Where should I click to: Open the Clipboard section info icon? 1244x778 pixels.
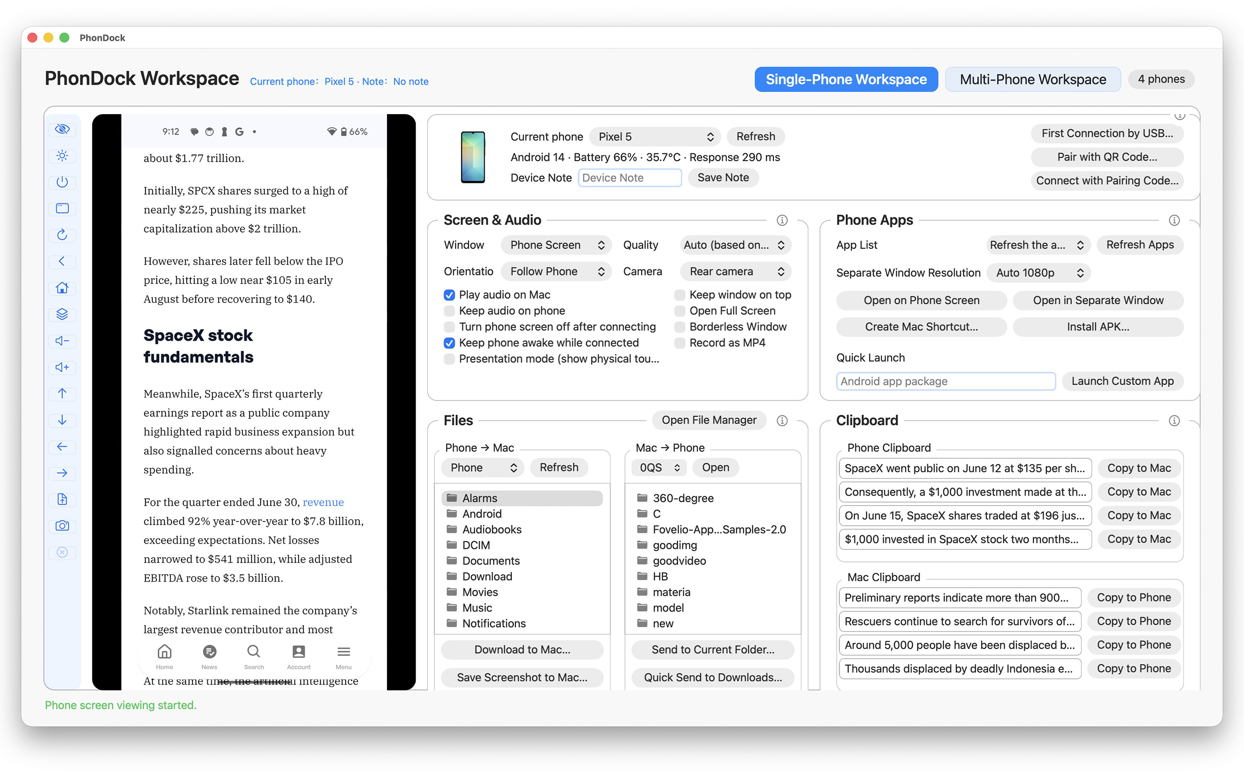(1174, 421)
